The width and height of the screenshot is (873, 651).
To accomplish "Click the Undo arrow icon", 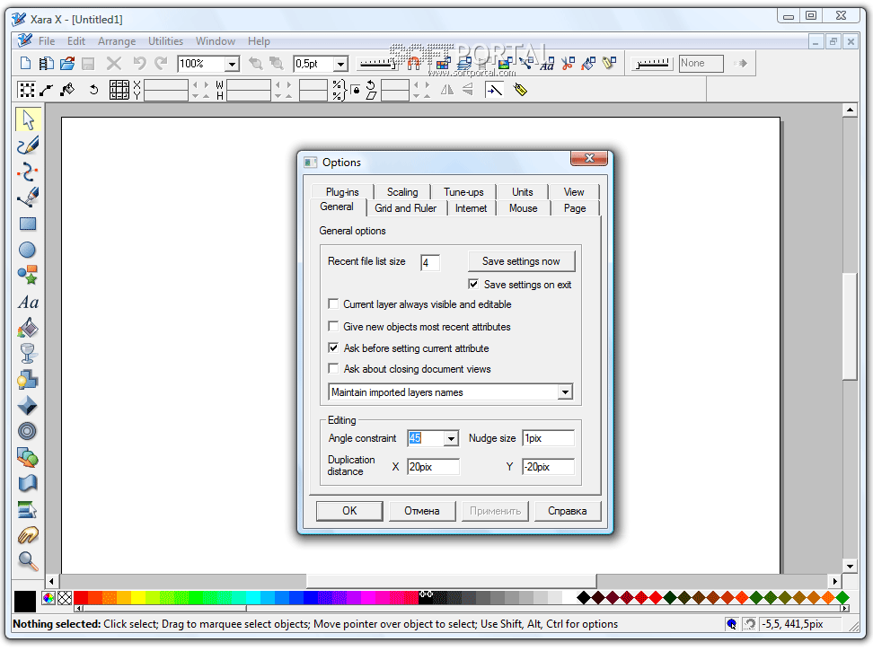I will (x=139, y=64).
